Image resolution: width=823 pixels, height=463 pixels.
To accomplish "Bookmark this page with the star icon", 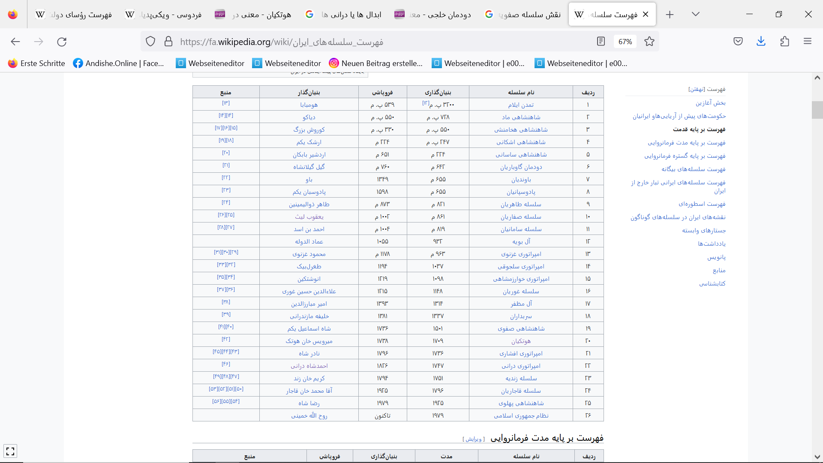I will pos(649,42).
